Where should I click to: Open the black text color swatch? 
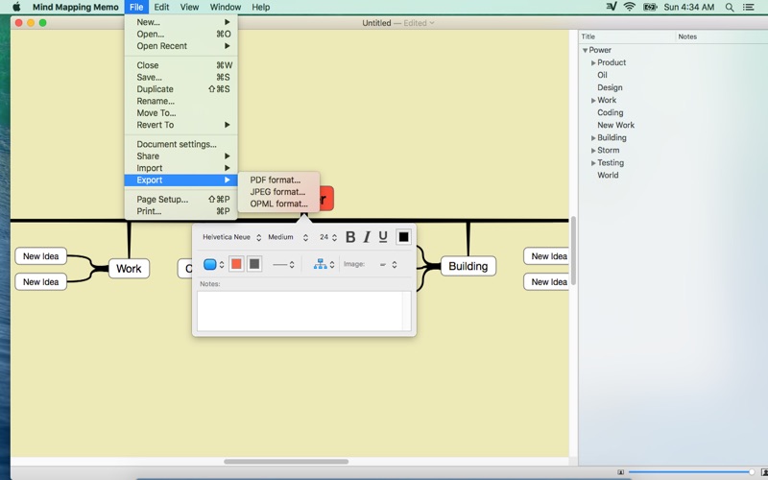pos(403,237)
